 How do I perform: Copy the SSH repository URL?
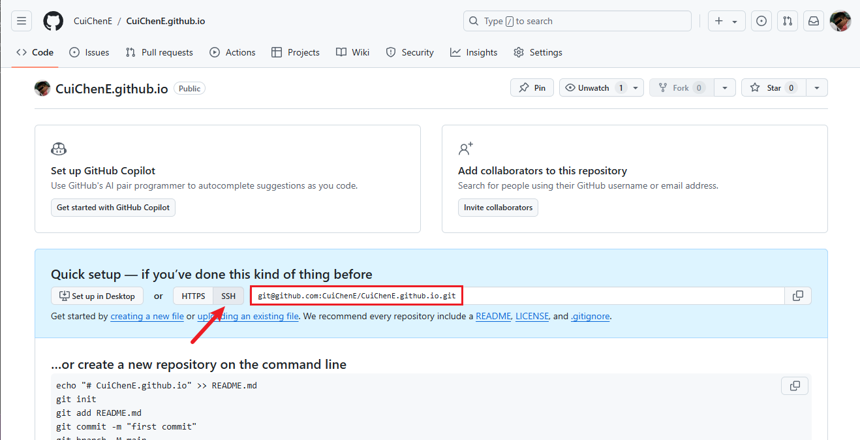click(798, 296)
